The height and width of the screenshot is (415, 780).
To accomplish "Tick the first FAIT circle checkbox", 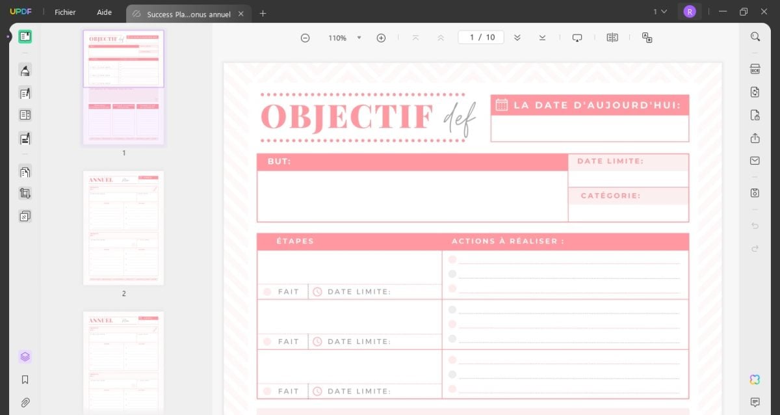I will click(x=267, y=292).
